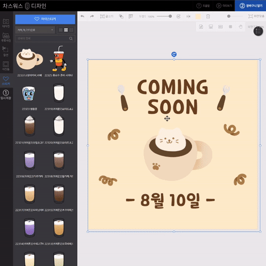Click the flip horizontal mirror icon

pyautogui.click(x=188, y=16)
